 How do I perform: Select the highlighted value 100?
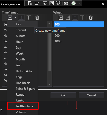[x=79, y=24]
